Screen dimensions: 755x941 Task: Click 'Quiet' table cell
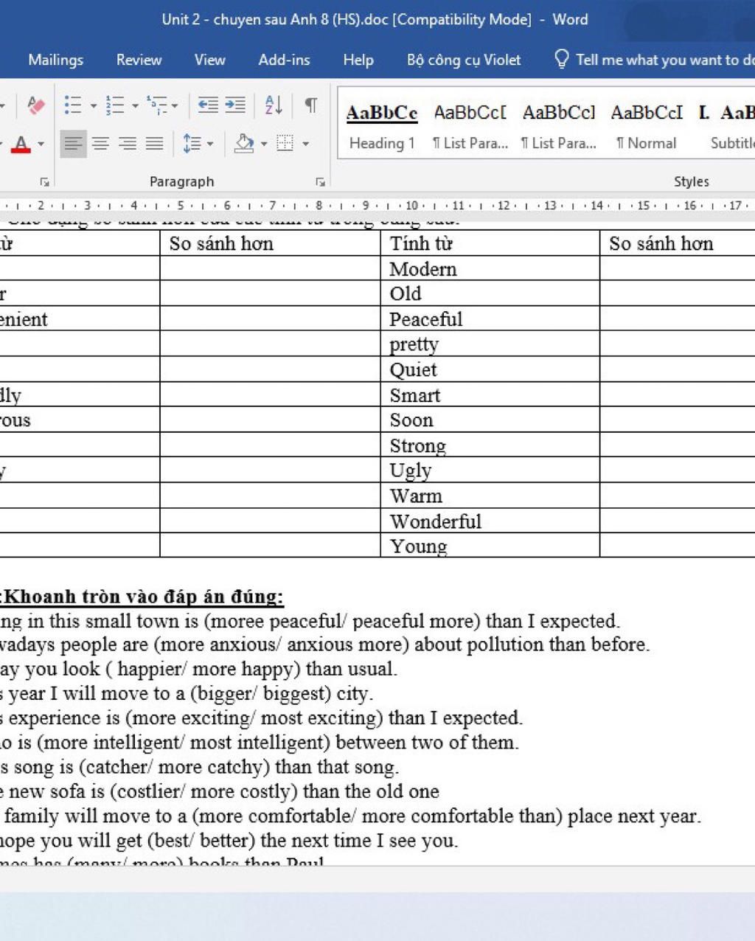pyautogui.click(x=490, y=369)
